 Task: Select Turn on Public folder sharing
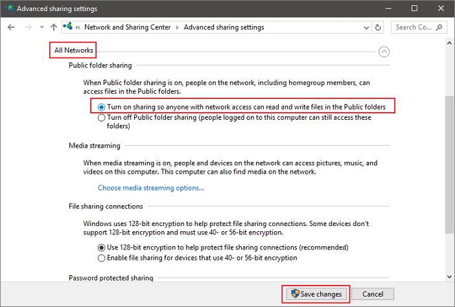(101, 107)
